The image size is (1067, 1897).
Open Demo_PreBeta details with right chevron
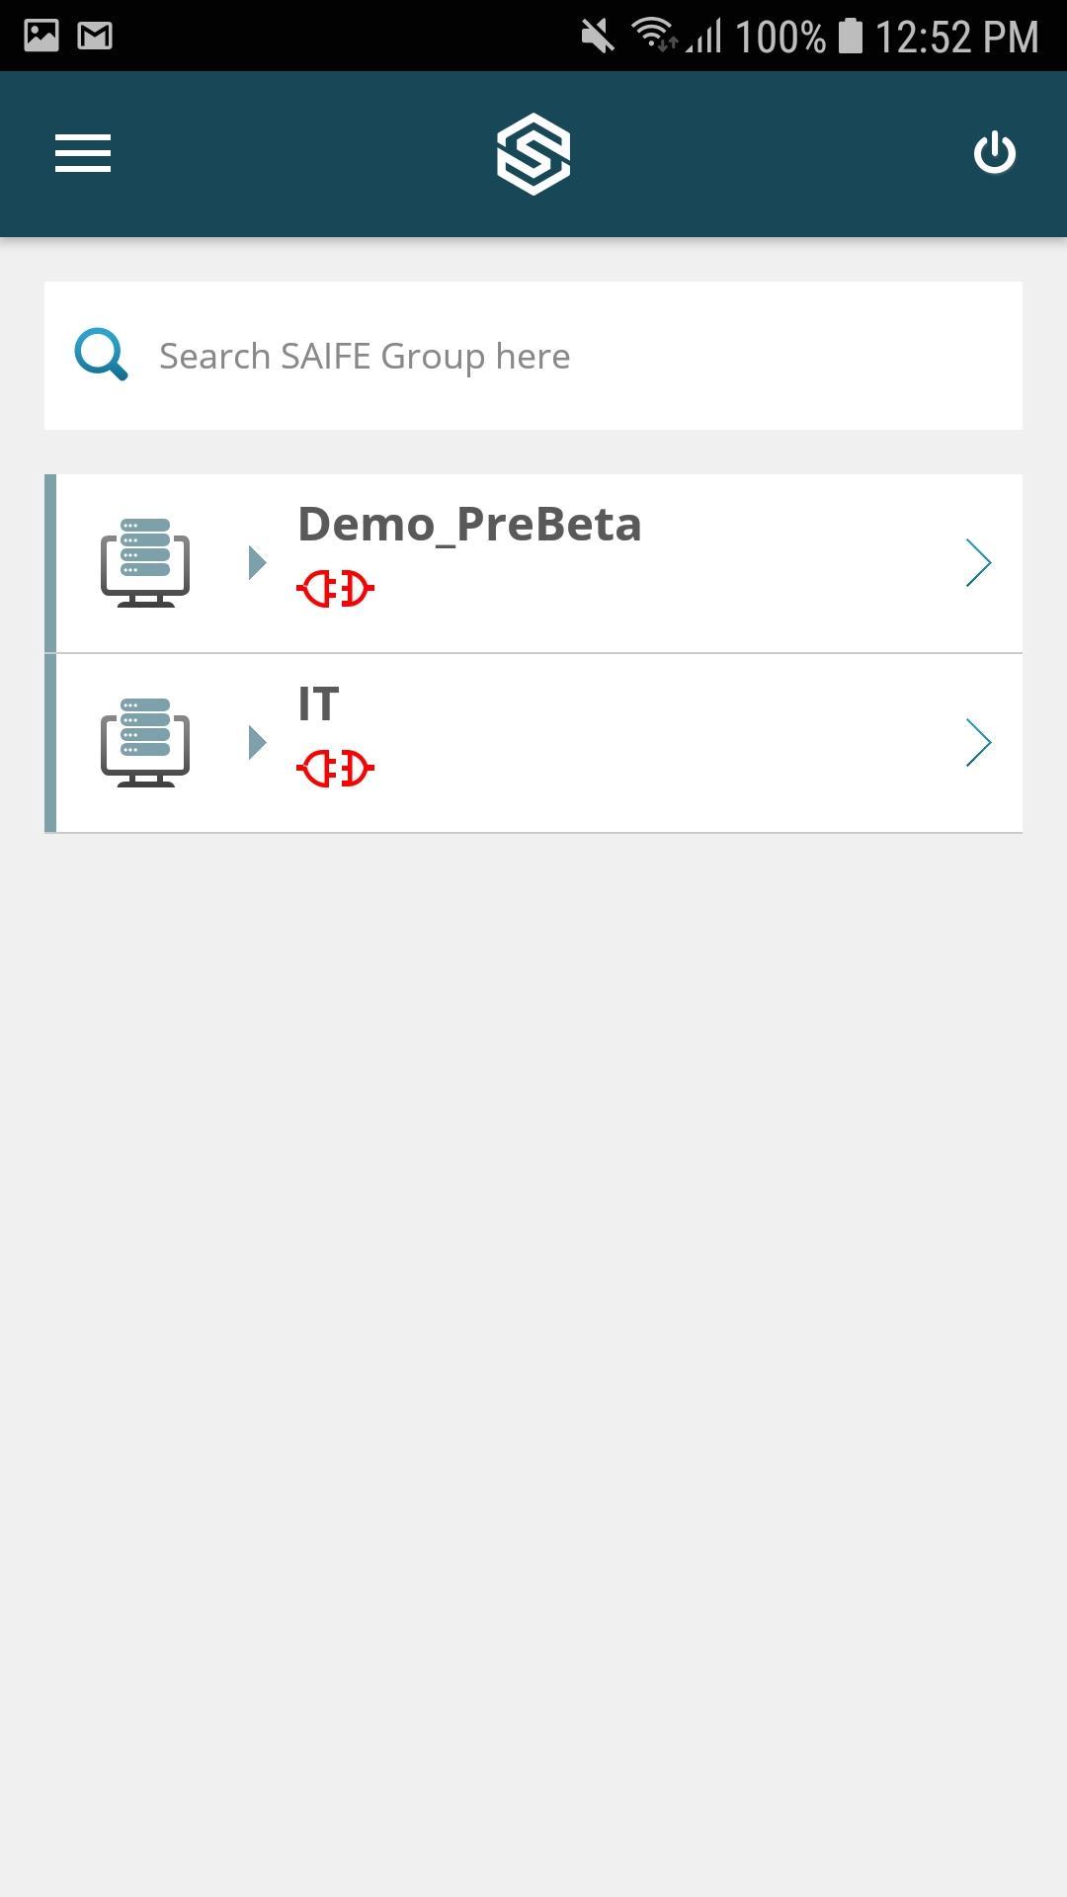(x=977, y=562)
